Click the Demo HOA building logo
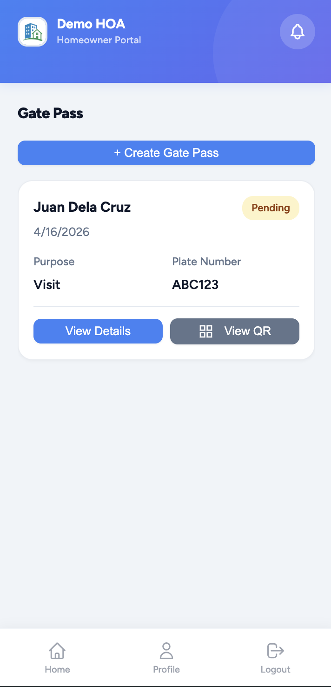331x687 pixels. [x=33, y=32]
